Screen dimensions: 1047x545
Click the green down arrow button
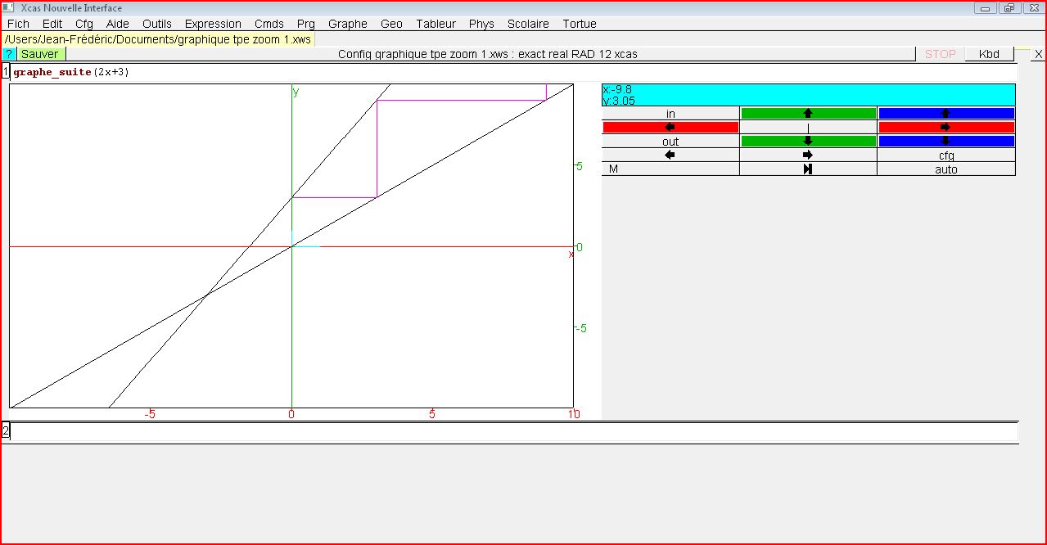click(808, 142)
